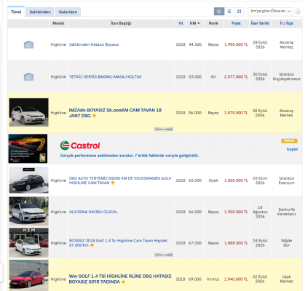The height and width of the screenshot is (291, 308).
Task: Click the Renk column header
Action: (213, 23)
